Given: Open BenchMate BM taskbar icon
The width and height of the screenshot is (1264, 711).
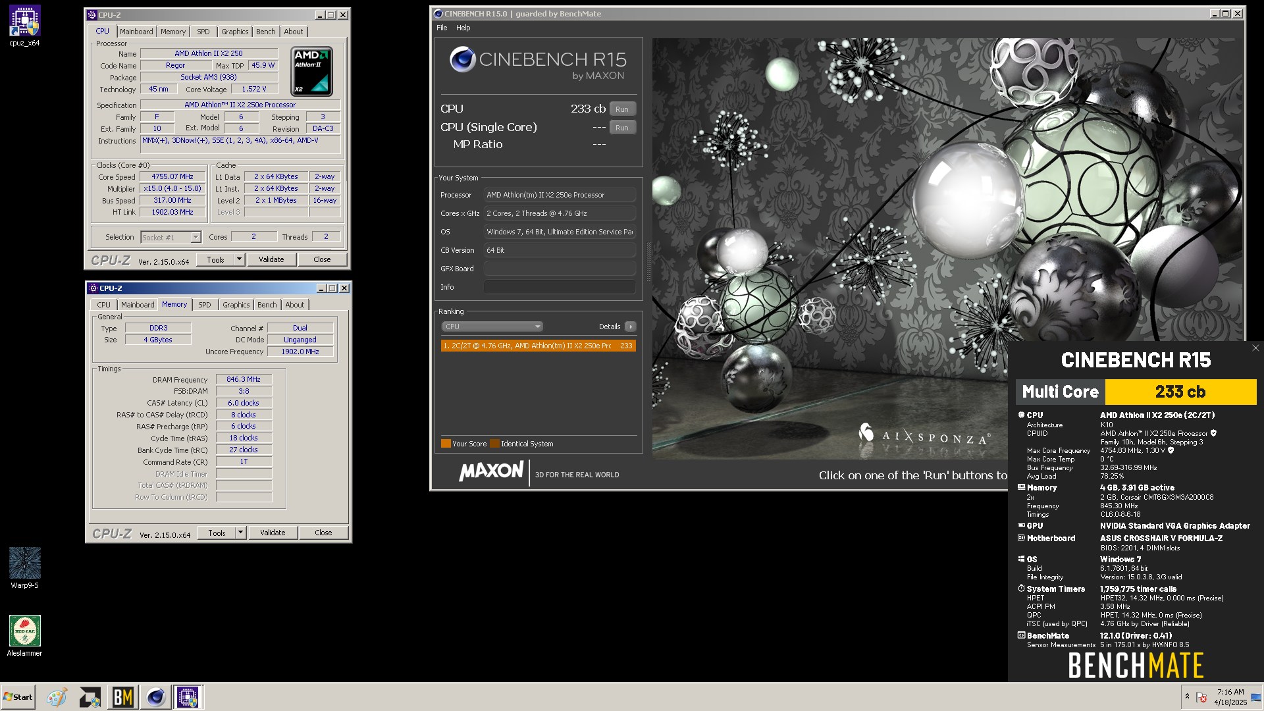Looking at the screenshot, I should click(122, 697).
